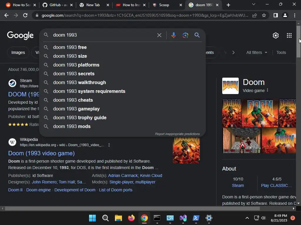Open Doom engine sublink
This screenshot has height=225, width=301.
(39, 190)
